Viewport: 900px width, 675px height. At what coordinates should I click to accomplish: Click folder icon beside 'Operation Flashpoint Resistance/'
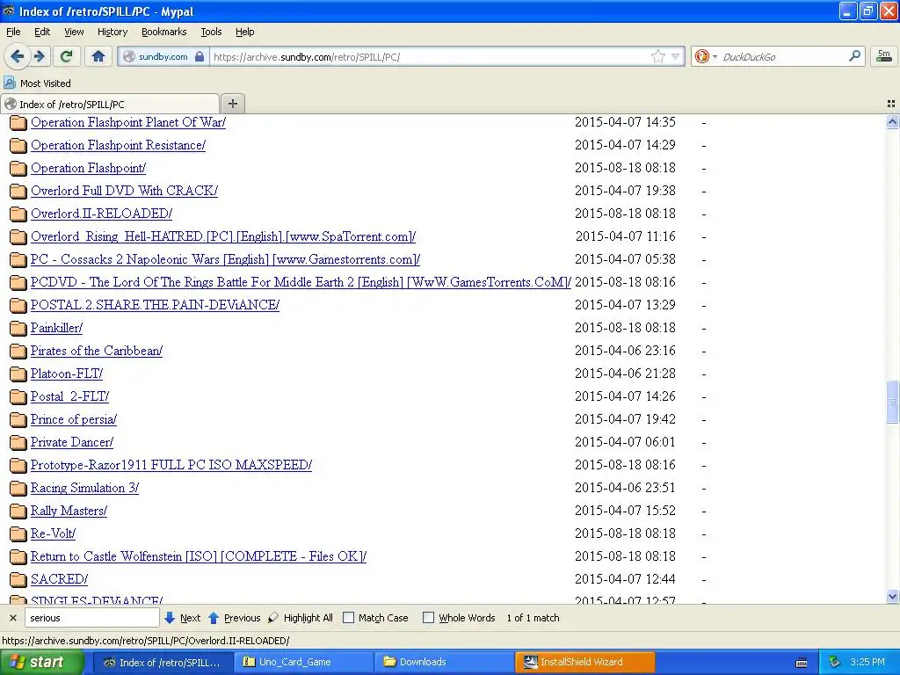pyautogui.click(x=18, y=146)
